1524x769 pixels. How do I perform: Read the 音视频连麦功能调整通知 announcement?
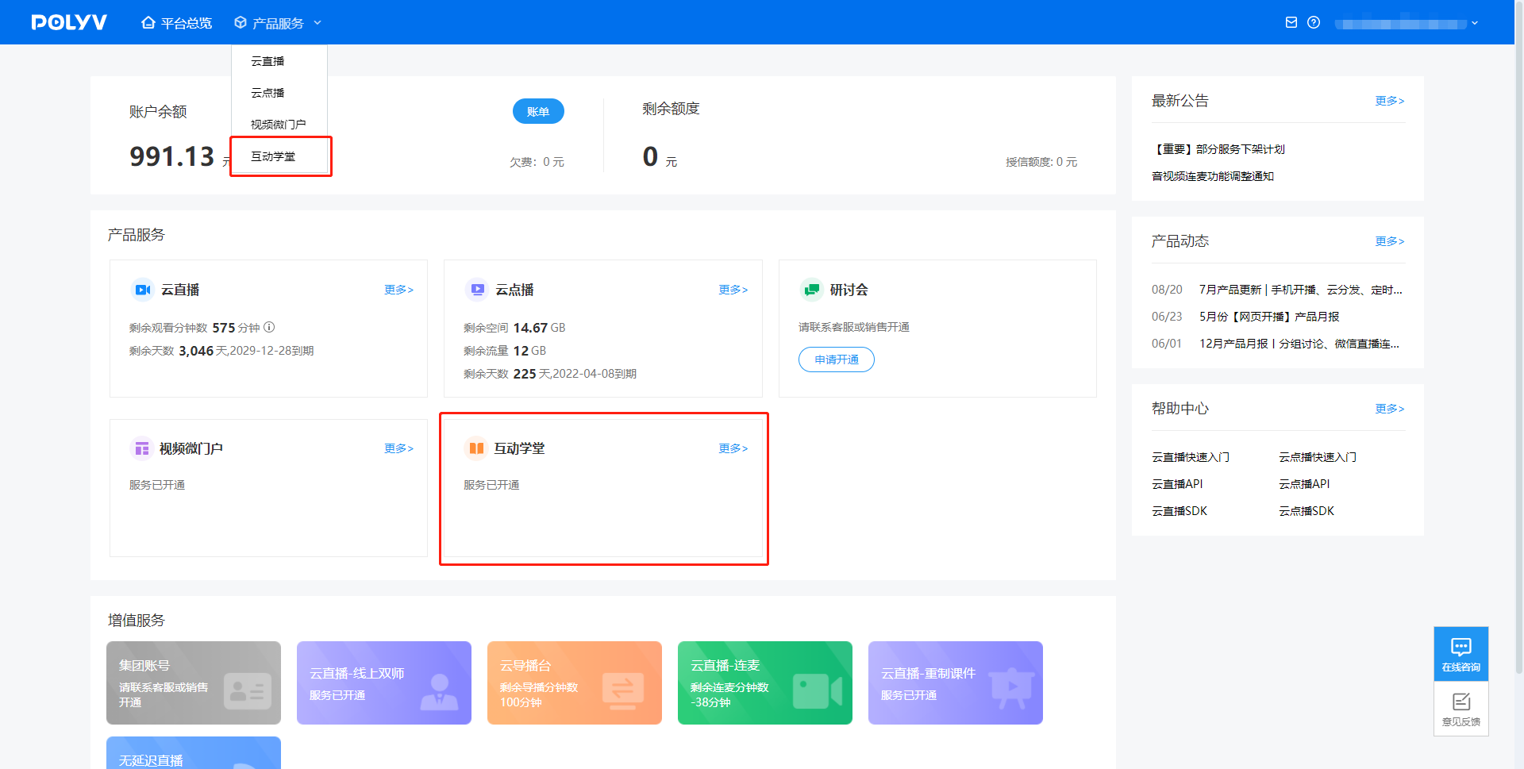click(x=1213, y=176)
